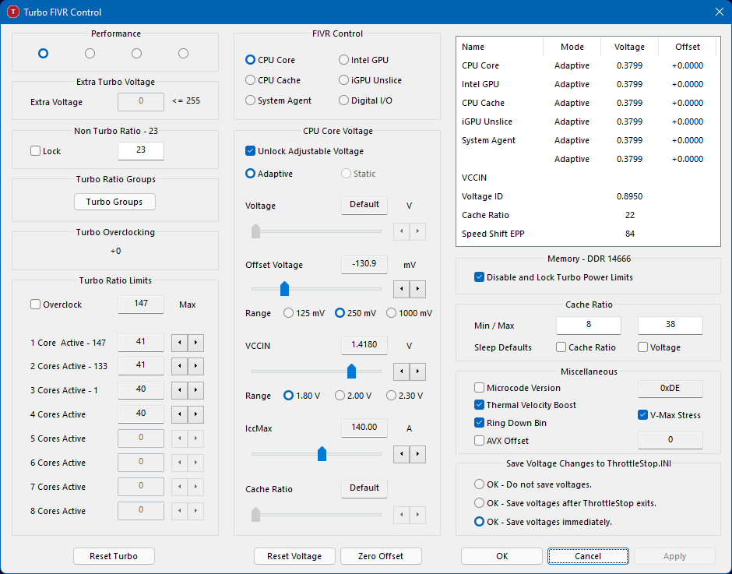This screenshot has height=574, width=732.
Task: Enable the AVX Offset checkbox
Action: click(x=479, y=441)
